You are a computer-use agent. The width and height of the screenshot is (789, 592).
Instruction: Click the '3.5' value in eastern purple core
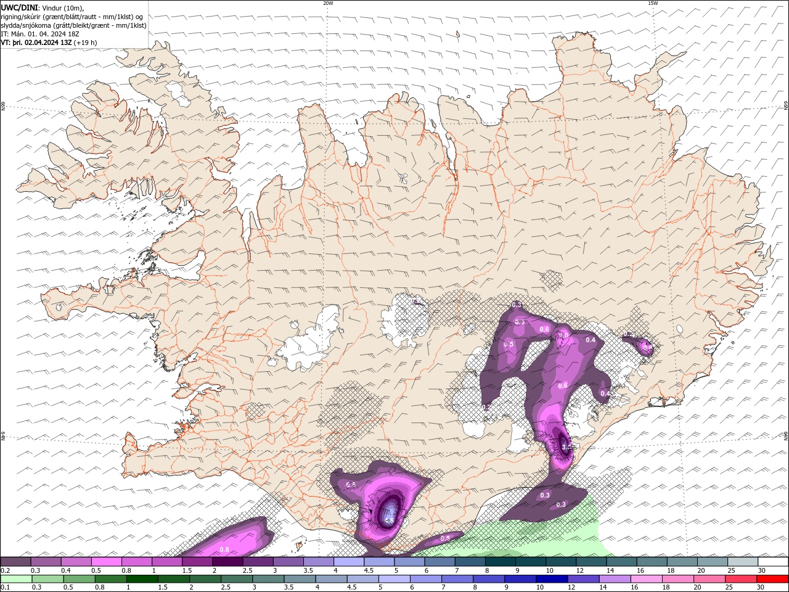tap(567, 446)
